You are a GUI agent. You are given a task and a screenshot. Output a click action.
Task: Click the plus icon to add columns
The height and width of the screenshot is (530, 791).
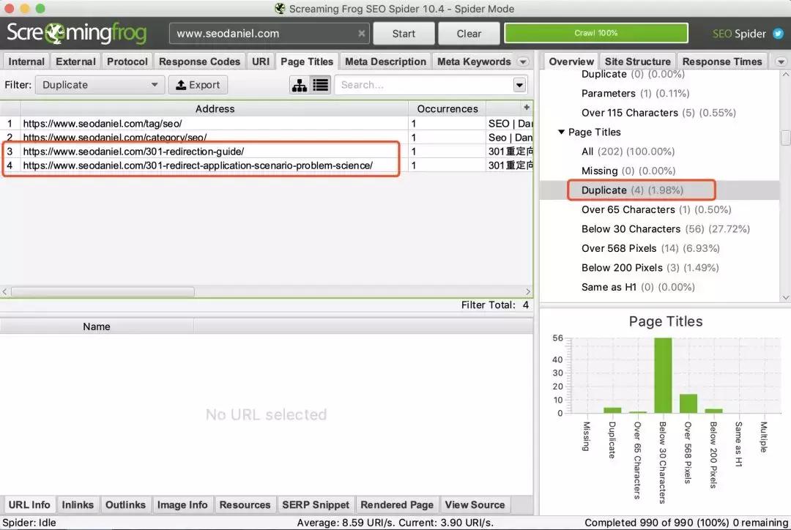pyautogui.click(x=525, y=108)
